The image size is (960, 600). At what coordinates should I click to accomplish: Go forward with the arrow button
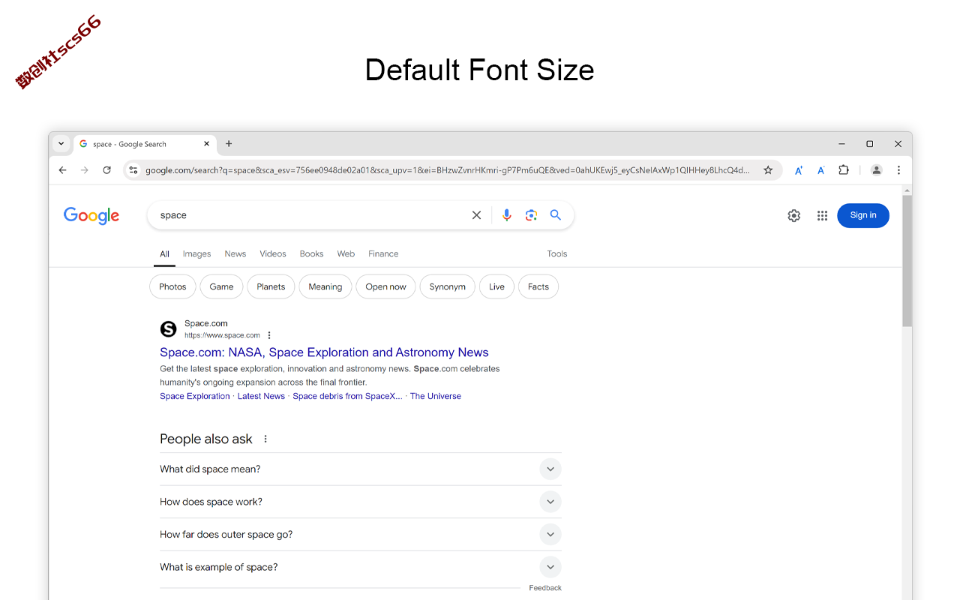point(85,170)
